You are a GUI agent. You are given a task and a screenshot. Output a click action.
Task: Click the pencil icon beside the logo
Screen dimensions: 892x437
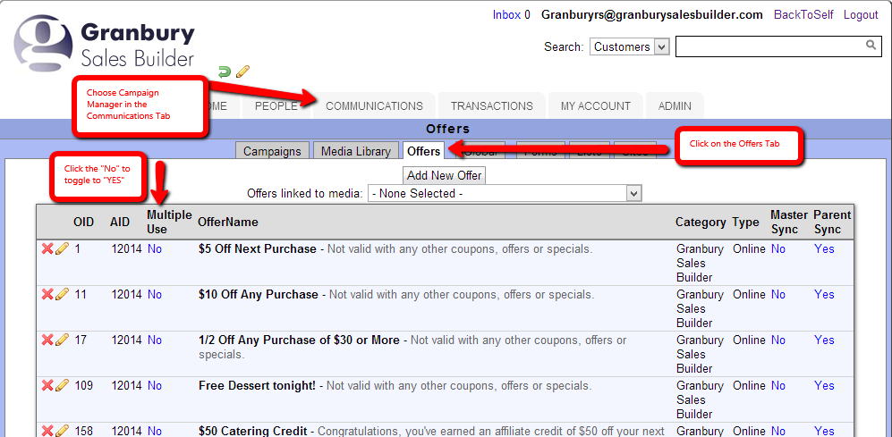243,71
